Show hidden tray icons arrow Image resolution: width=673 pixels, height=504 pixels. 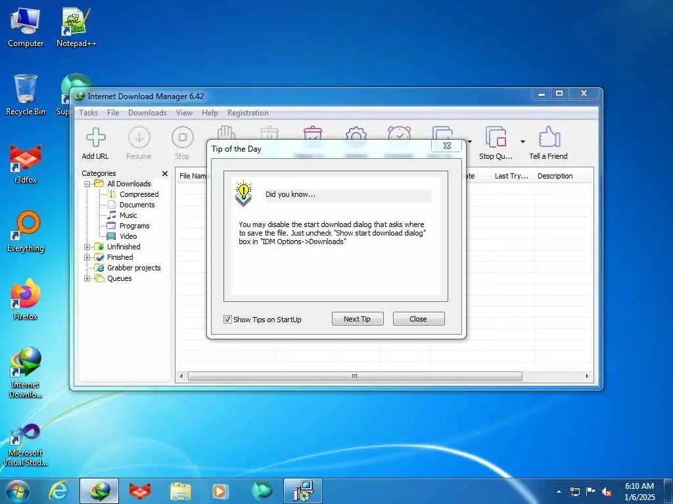(x=559, y=492)
